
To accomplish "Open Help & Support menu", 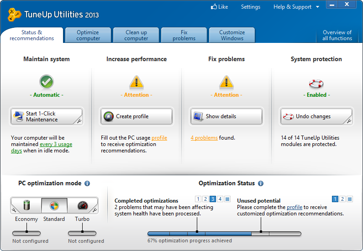I will (292, 7).
